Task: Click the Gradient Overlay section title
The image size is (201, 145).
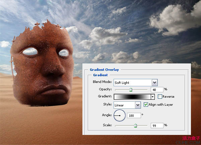Action: 105,69
